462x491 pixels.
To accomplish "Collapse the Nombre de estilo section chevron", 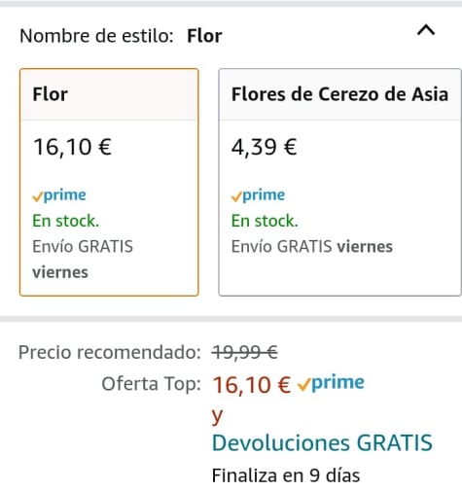I will pyautogui.click(x=426, y=30).
